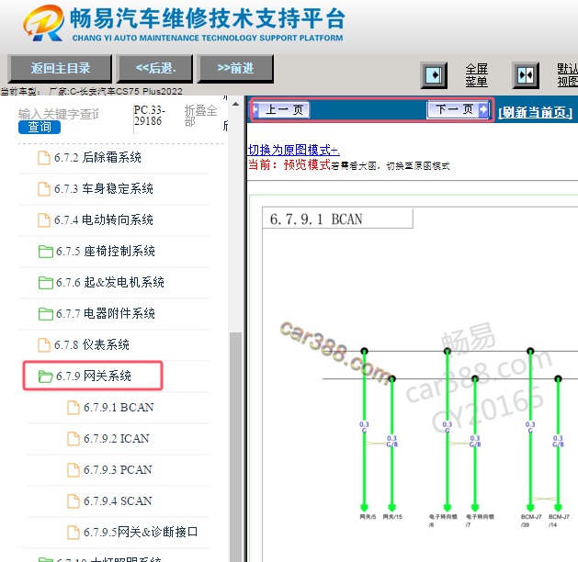Click 折叠全部 to collapse all
578x562 pixels.
coord(200,116)
